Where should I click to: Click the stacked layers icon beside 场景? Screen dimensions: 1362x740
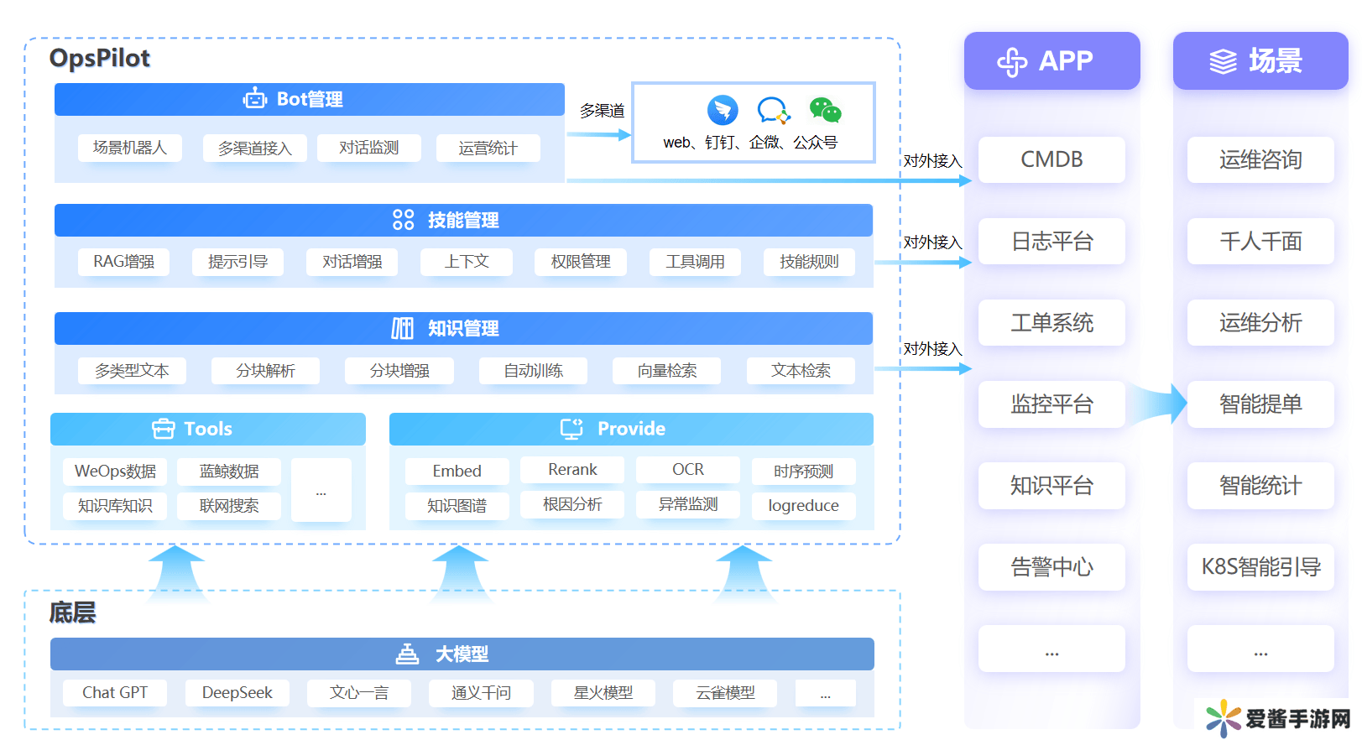(x=1223, y=61)
